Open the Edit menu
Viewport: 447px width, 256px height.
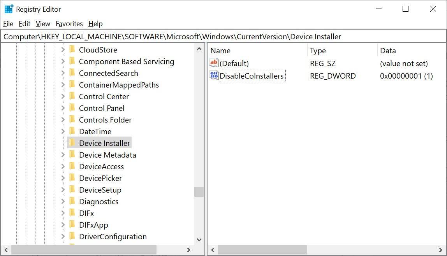(25, 24)
